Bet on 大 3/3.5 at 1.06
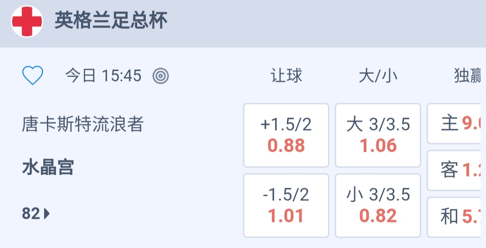 click(378, 135)
